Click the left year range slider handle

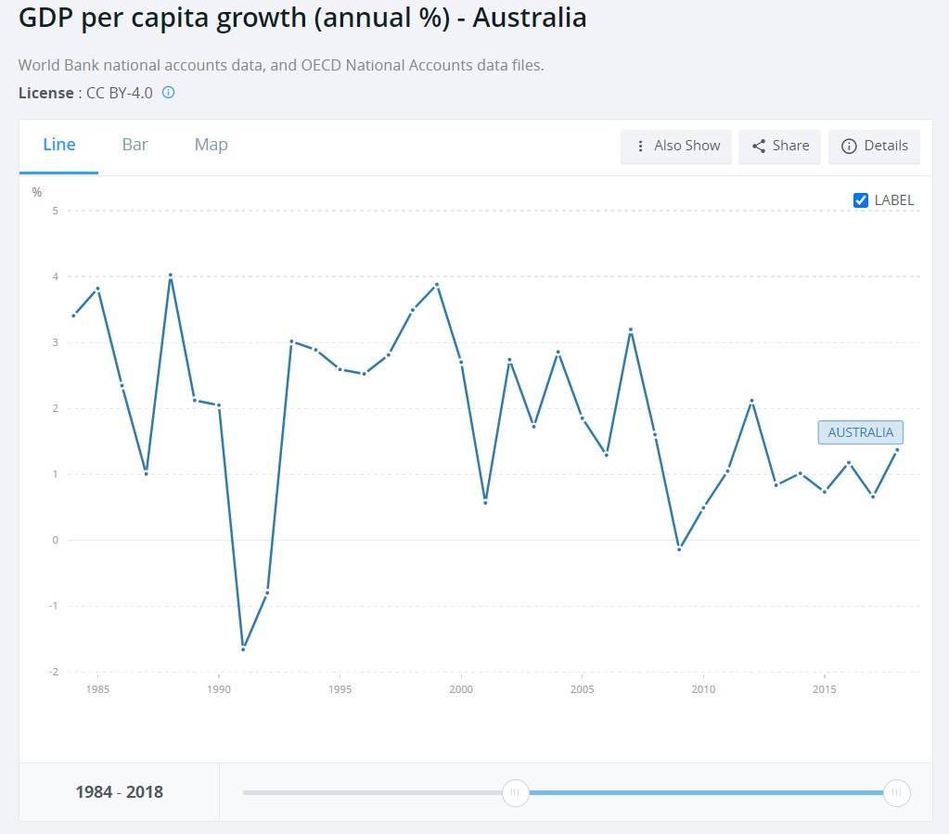tap(515, 792)
